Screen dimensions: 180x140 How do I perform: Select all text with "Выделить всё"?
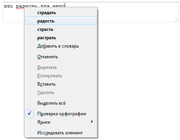[61, 103]
